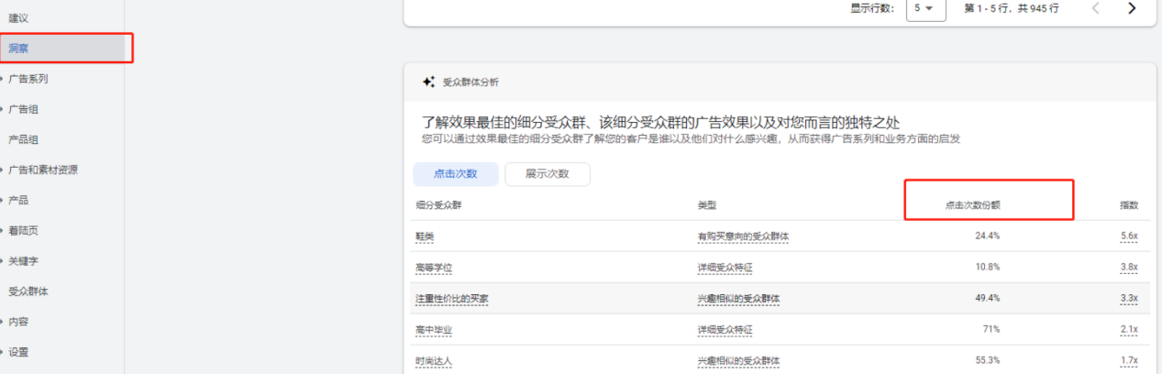Screen dimensions: 1162x374
Task: Switch to the 点击次数 tab
Action: pos(456,174)
